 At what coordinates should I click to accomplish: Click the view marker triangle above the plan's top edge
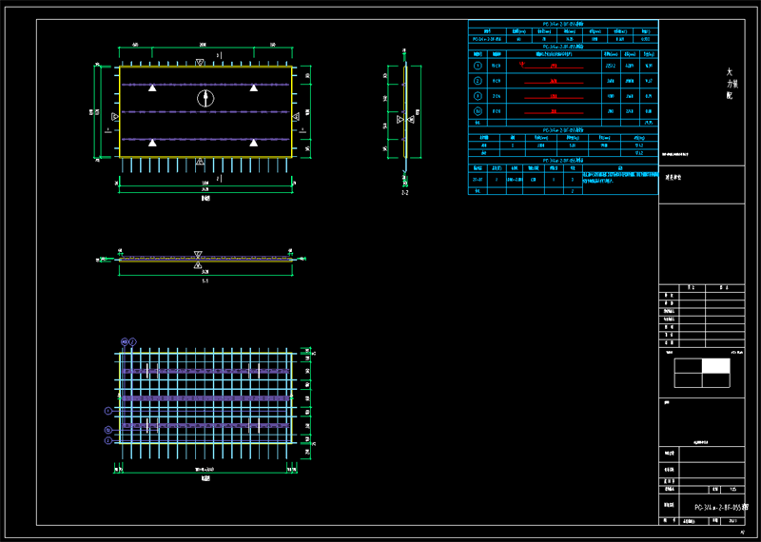tap(200, 63)
